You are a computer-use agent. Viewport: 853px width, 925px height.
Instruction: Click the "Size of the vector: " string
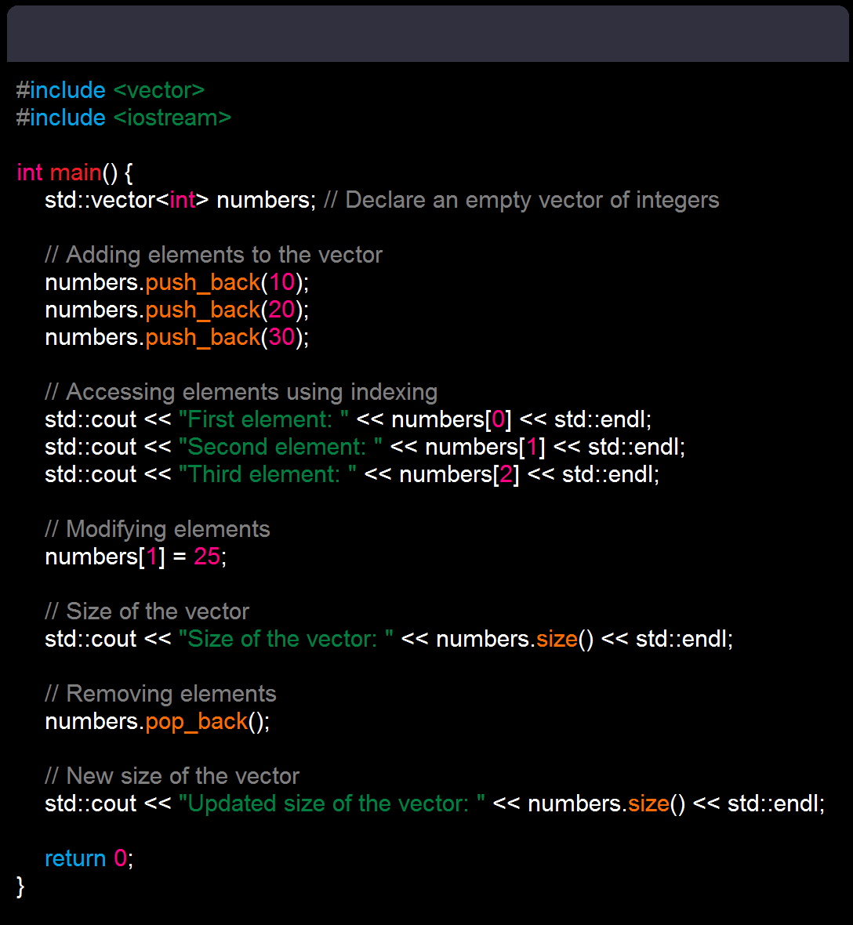[286, 639]
